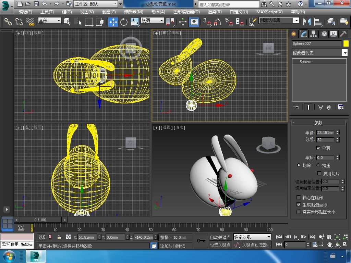The height and width of the screenshot is (263, 351).
Task: Select the Select and Move tool
Action: (113, 22)
